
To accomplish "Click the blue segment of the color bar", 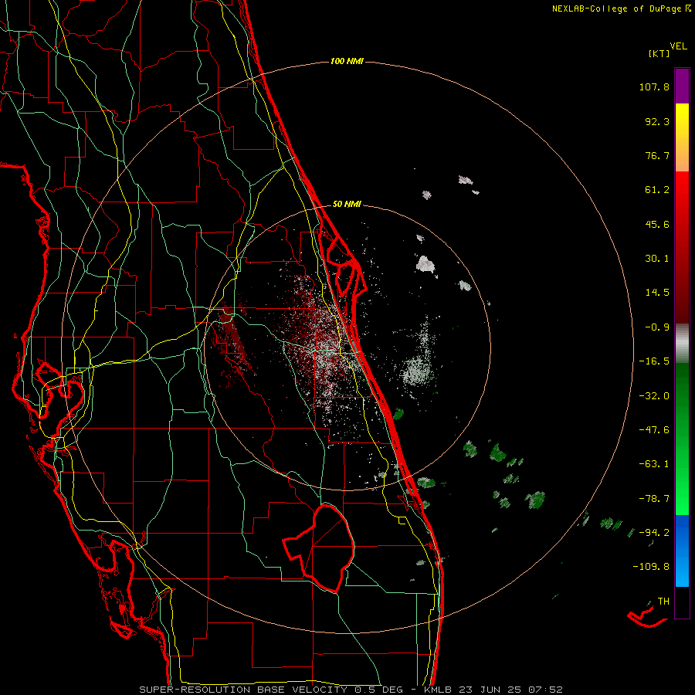I will tap(682, 551).
